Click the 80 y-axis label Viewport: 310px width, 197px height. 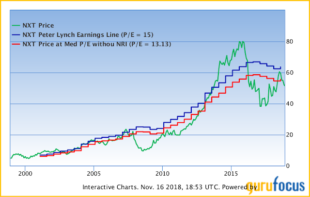click(x=290, y=42)
